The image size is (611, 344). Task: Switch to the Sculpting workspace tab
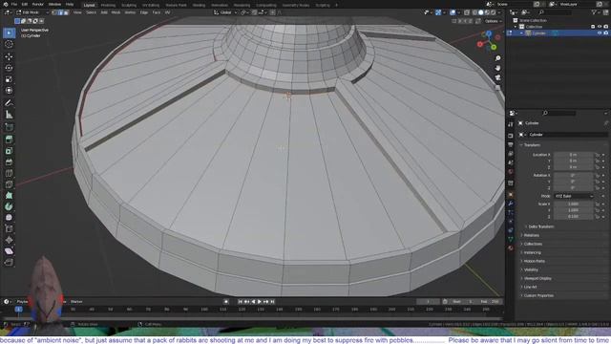129,5
